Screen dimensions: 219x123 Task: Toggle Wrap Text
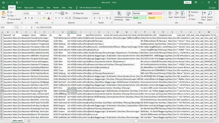78,13
